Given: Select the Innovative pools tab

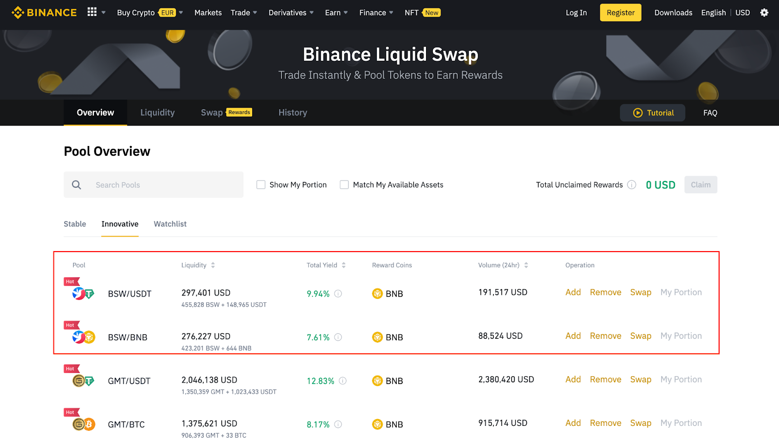Looking at the screenshot, I should [120, 224].
